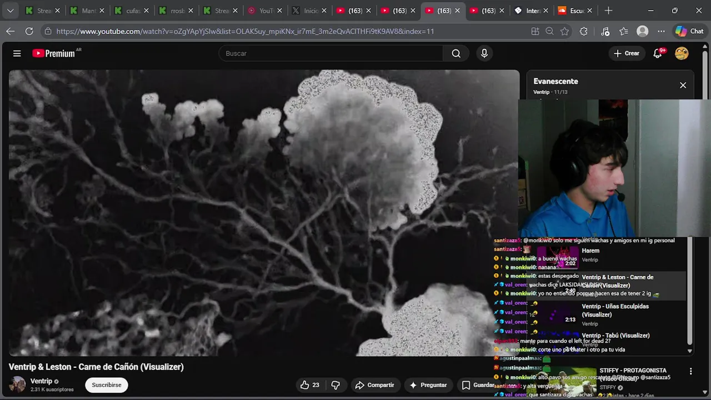
Task: Click the magnifier search button
Action: coord(456,53)
